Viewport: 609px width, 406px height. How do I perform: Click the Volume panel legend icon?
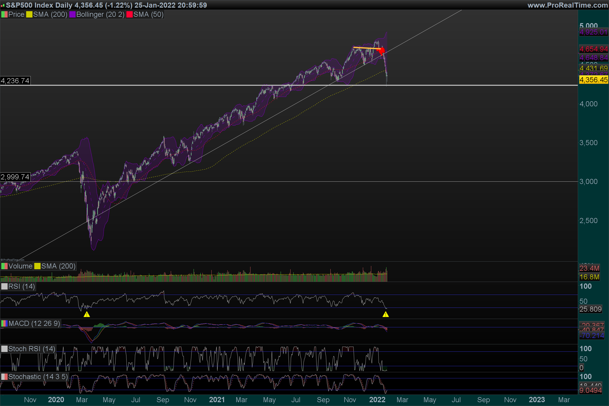4,266
